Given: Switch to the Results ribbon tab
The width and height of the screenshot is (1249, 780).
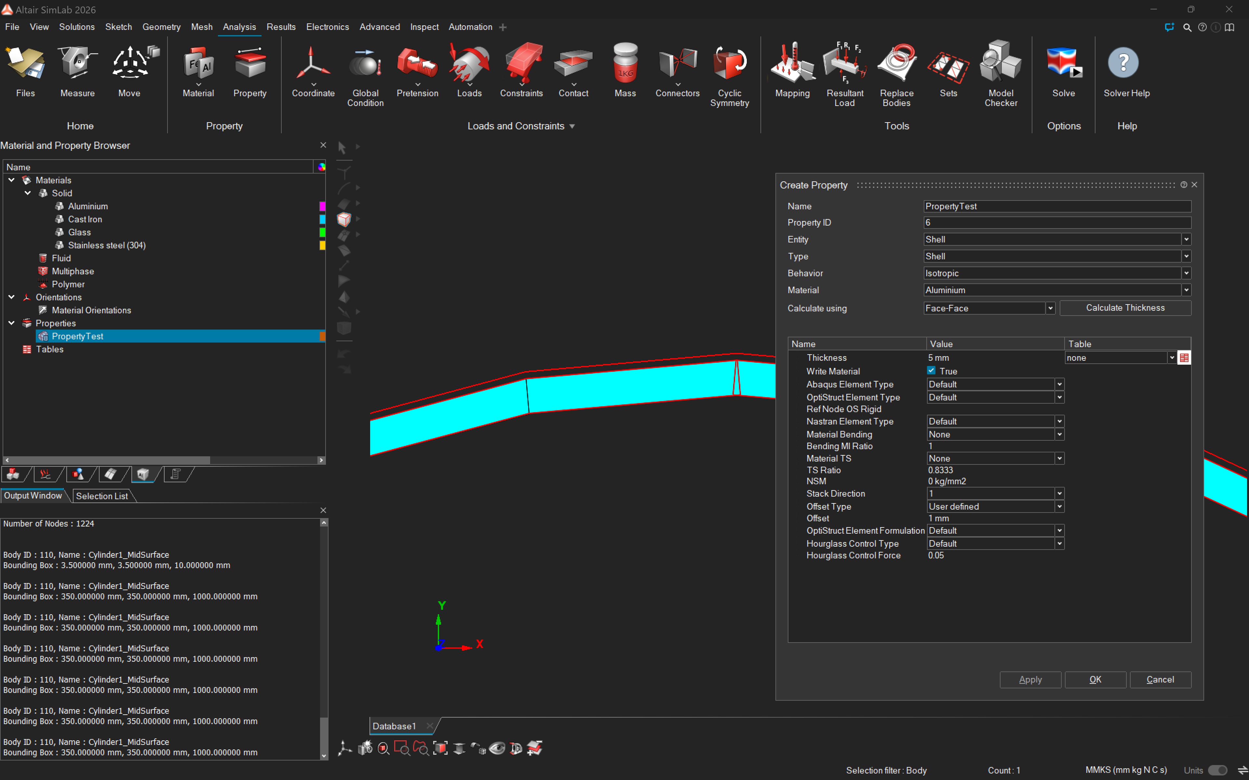Looking at the screenshot, I should [x=281, y=27].
